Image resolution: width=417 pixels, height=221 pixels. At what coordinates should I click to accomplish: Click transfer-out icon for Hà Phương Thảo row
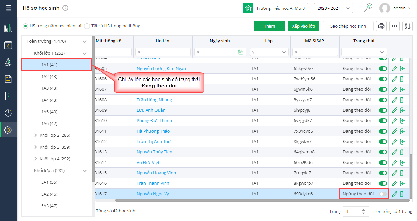pyautogui.click(x=403, y=131)
